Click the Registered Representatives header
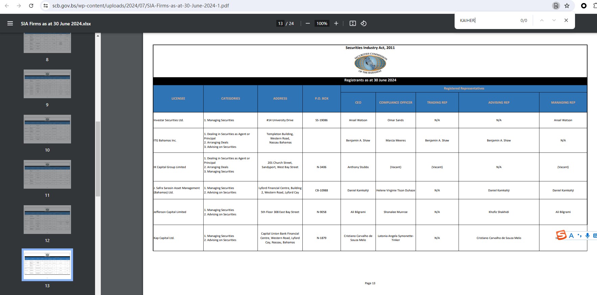This screenshot has height=295, width=597. [464, 88]
